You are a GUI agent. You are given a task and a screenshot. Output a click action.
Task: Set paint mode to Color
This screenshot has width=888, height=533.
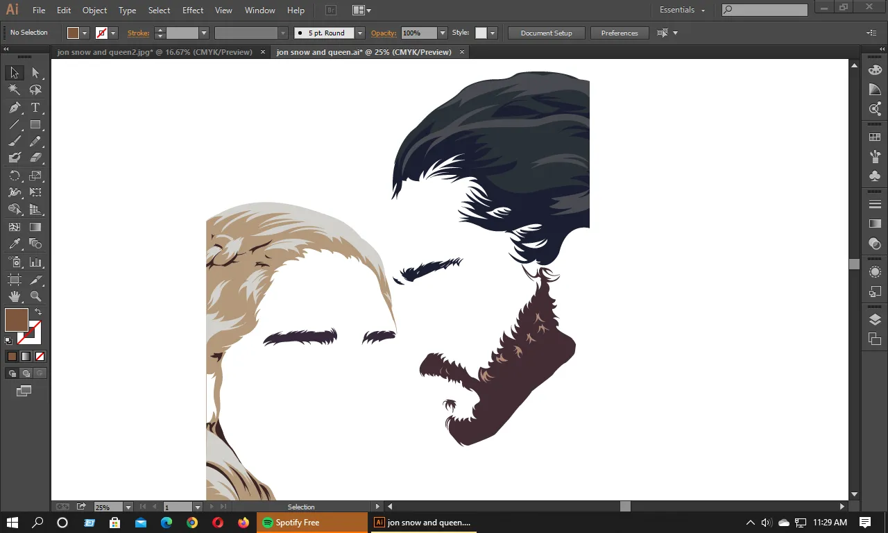[12, 356]
